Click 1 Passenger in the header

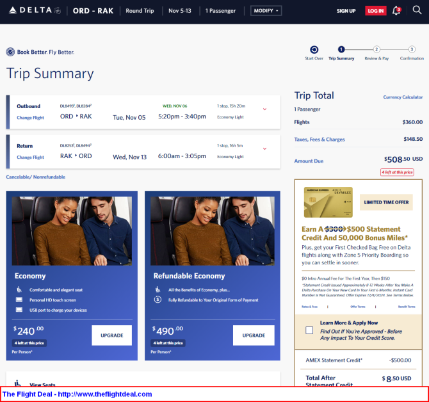220,11
